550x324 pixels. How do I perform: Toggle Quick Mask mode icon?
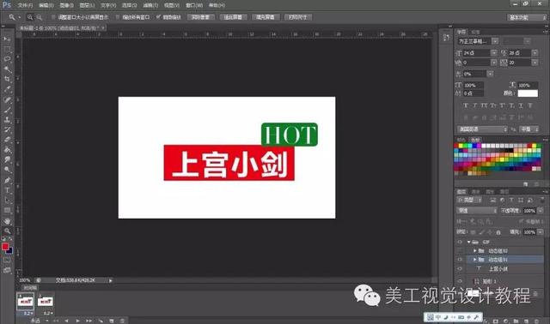click(x=7, y=260)
